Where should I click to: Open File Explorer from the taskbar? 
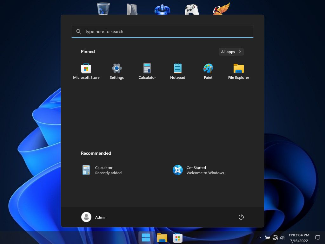click(162, 238)
